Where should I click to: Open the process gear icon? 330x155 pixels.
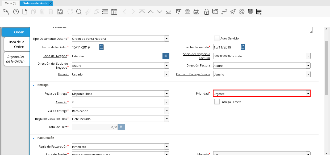241,12
